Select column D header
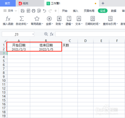The image size is (125, 118). (86, 41)
